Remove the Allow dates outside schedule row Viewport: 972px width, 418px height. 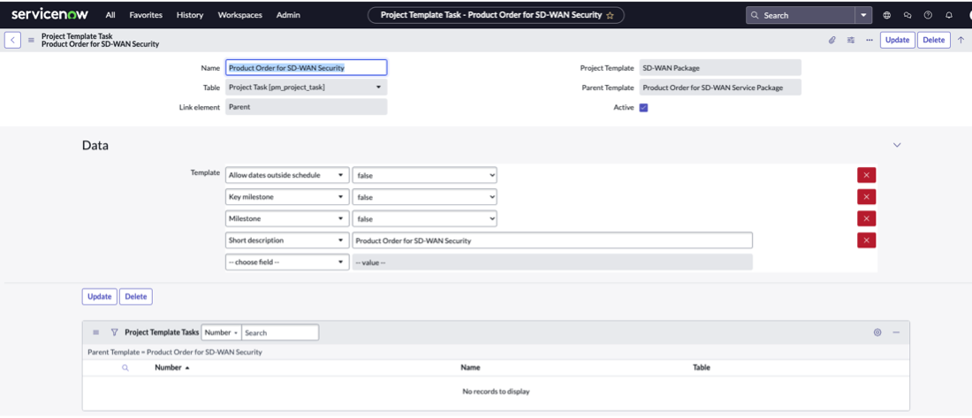pos(867,176)
